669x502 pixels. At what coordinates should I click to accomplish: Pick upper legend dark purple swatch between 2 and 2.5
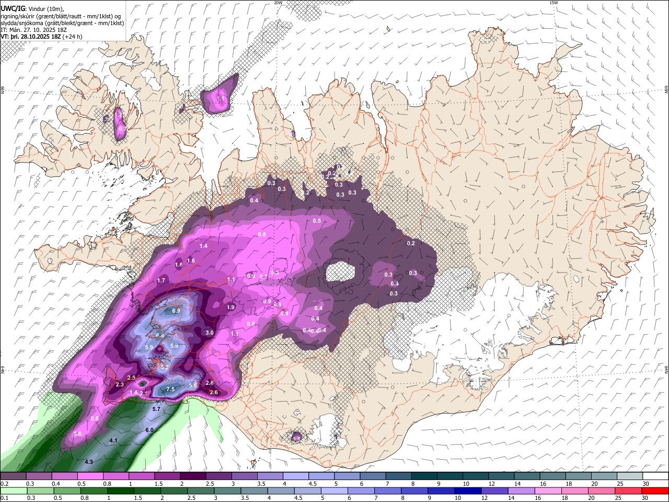pos(193,476)
